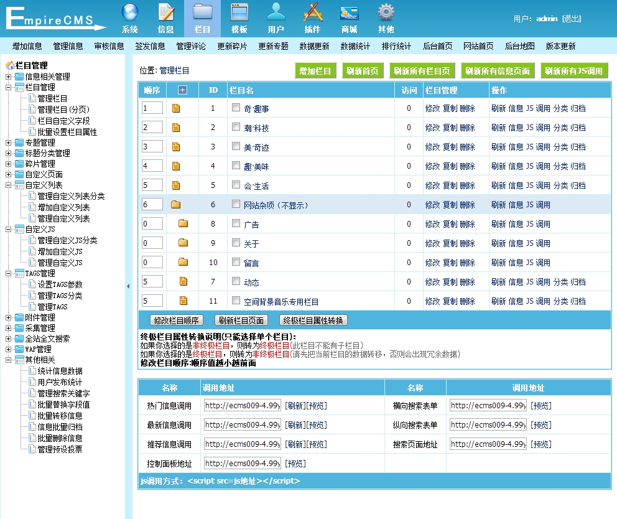Click file icon in 潮·科技 row
This screenshot has width=617, height=519.
coord(176,128)
